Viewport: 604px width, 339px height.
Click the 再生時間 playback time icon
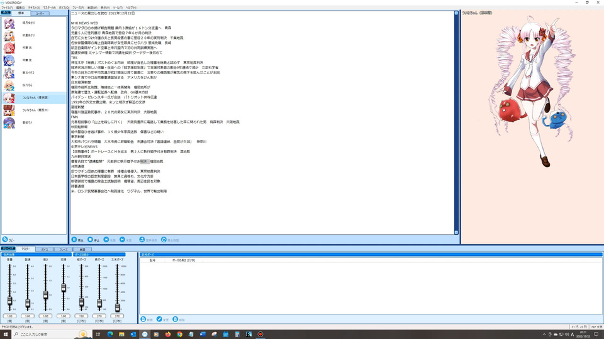164,239
